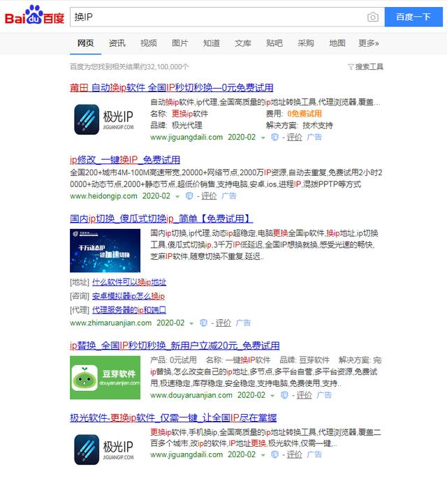Image resolution: width=447 pixels, height=481 pixels.
Task: Click 广告 label in first jiguangdaili result
Action: click(314, 137)
